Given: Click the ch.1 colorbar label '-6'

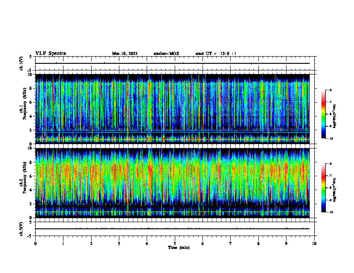Looking at the screenshot, I should click(330, 90).
